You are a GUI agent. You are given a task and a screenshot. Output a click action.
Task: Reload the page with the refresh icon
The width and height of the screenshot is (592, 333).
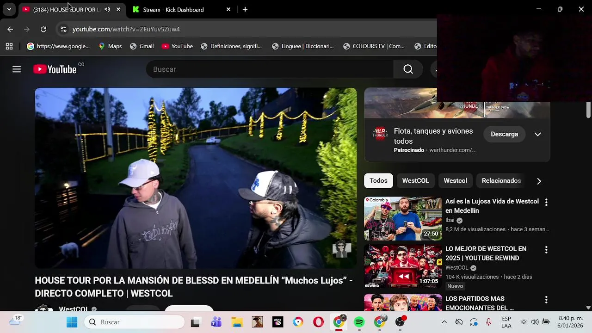(43, 29)
